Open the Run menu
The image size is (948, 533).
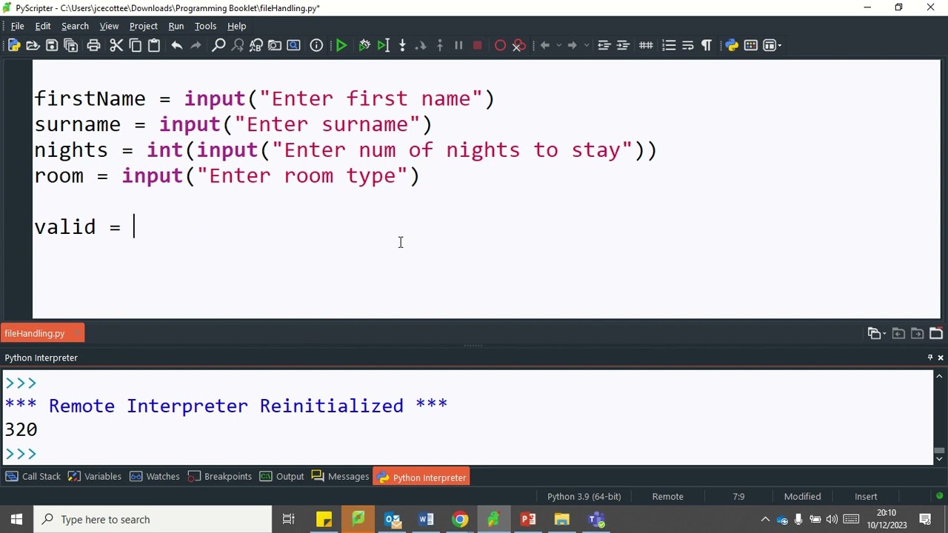[x=176, y=26]
